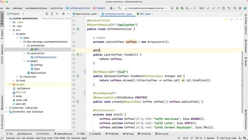The width and height of the screenshot is (248, 140).
Task: Open Maven tool window on right
Action: [x=246, y=62]
